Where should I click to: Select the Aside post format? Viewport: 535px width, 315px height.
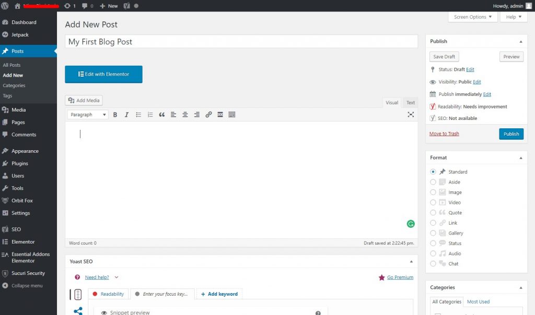click(x=433, y=182)
